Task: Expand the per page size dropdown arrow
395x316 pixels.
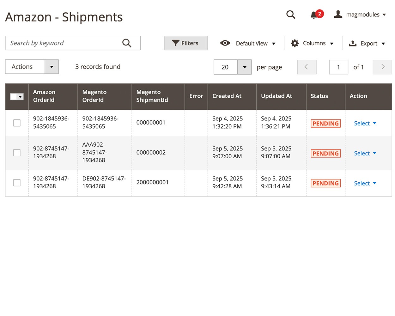Action: click(244, 67)
